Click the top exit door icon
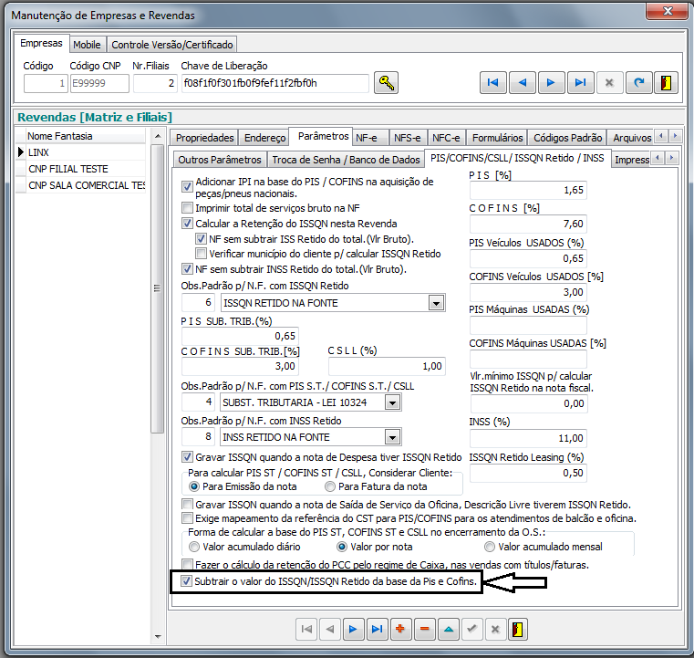694x658 pixels. click(666, 82)
